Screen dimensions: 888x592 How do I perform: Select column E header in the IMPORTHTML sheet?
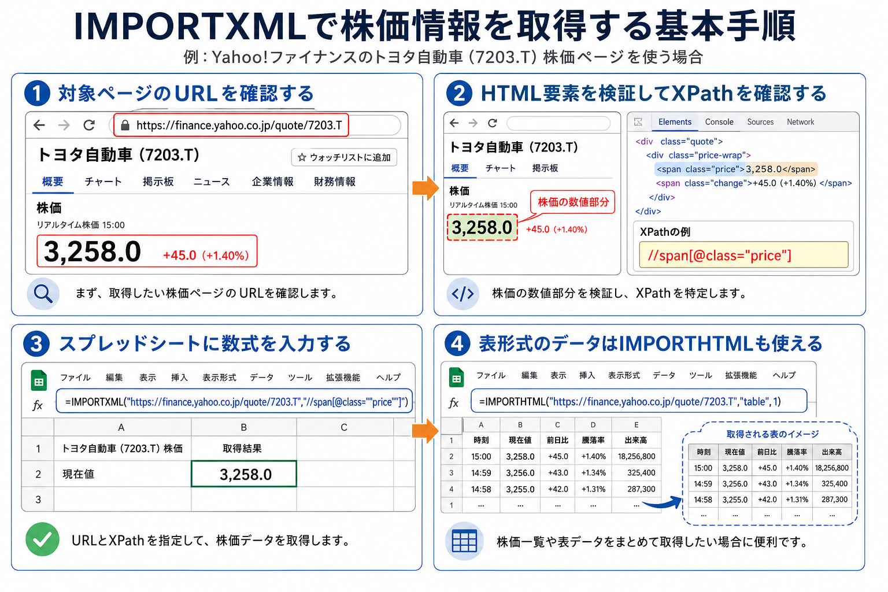point(637,424)
